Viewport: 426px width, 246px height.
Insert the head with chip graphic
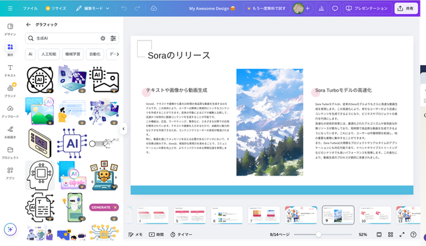(x=40, y=176)
